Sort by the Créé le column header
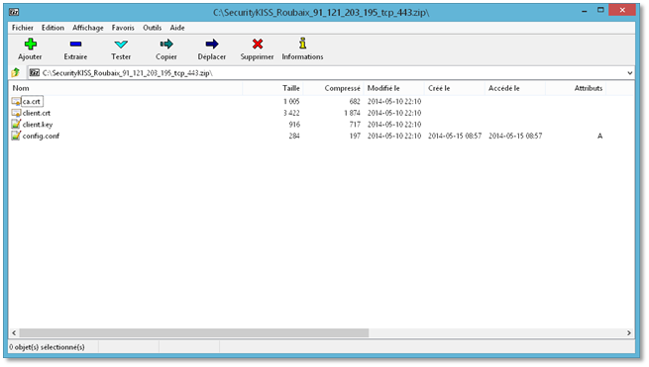The height and width of the screenshot is (367, 649). click(x=455, y=88)
